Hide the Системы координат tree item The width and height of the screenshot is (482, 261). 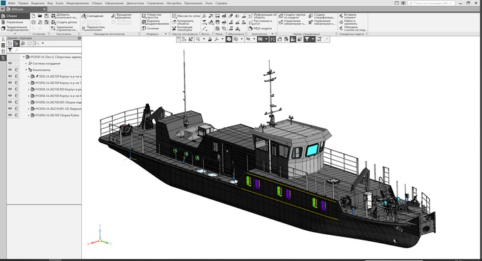coord(10,63)
